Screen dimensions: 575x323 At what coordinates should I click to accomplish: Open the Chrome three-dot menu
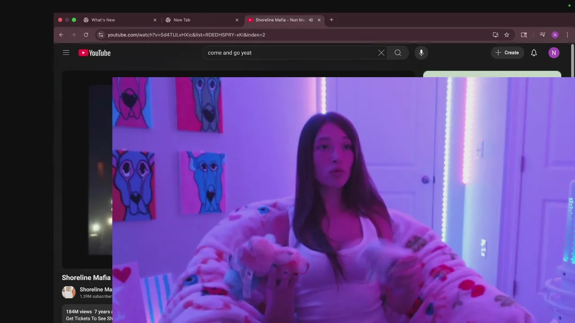tap(567, 35)
